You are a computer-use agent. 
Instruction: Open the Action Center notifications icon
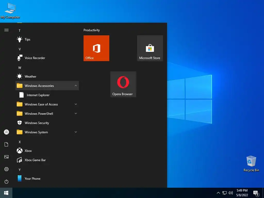[x=256, y=193]
